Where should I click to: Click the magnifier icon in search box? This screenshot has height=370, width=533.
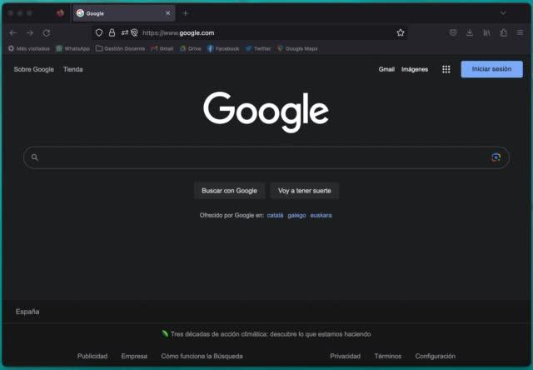click(x=35, y=157)
